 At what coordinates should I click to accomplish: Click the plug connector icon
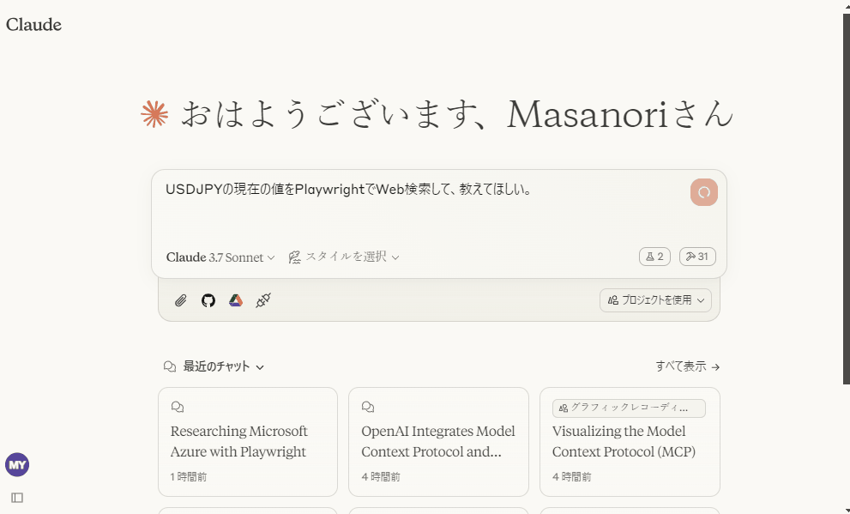point(263,300)
